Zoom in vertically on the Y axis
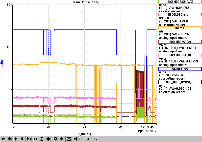Image resolution: width=202 pixels, height=142 pixels. tap(42, 139)
